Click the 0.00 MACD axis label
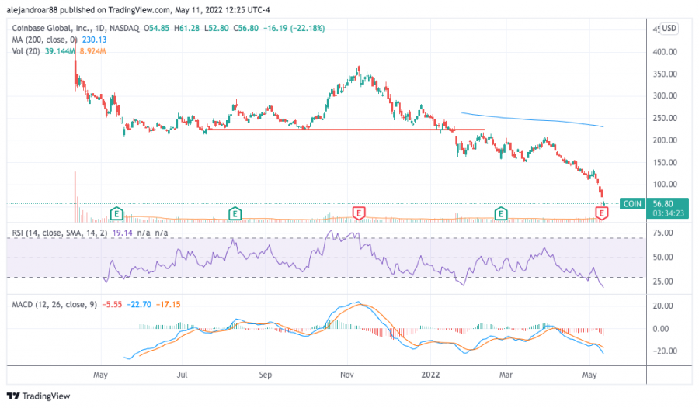This screenshot has width=699, height=408. point(661,329)
